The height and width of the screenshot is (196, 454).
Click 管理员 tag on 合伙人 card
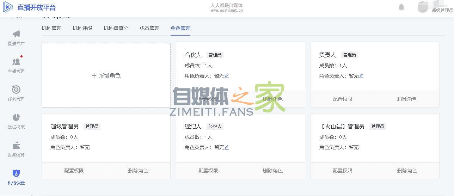(x=215, y=55)
